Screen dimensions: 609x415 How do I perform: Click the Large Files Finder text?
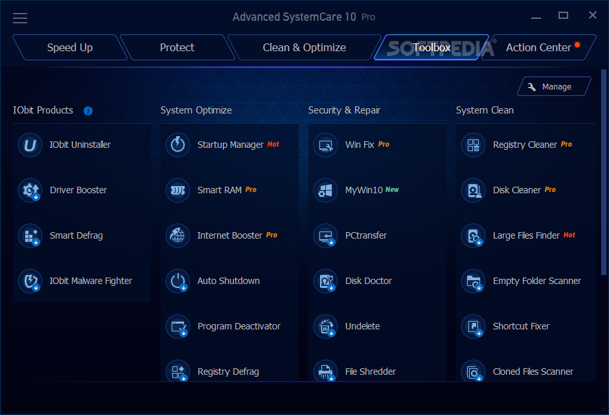tap(526, 236)
